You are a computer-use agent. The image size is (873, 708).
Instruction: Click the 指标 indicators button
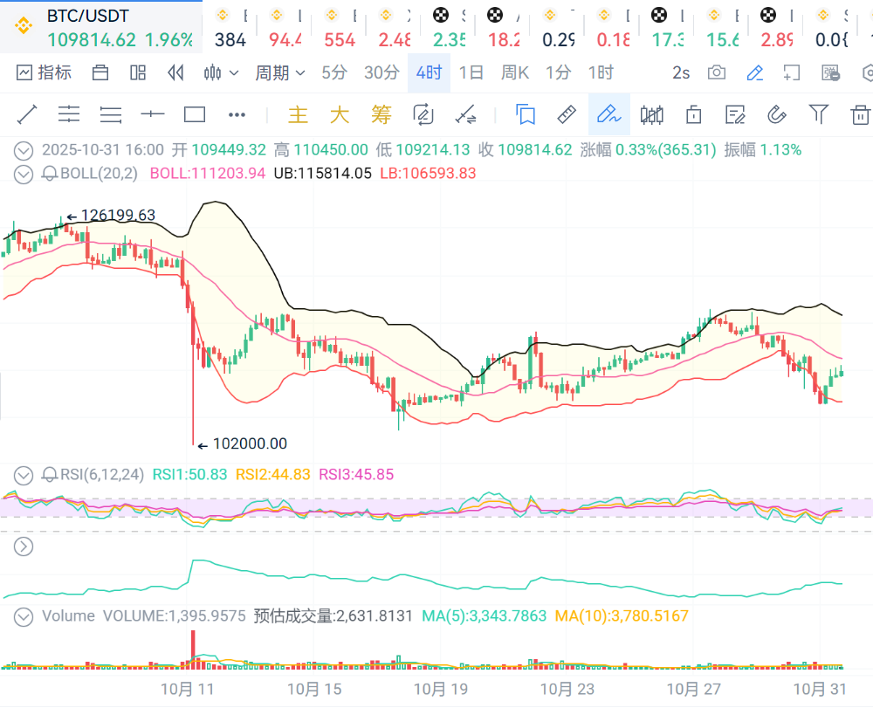[x=44, y=72]
